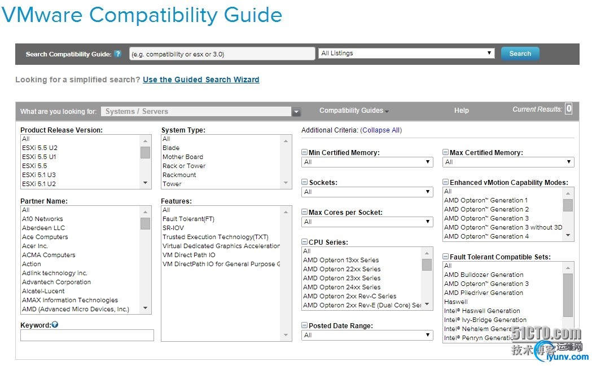Screen dimensions: 592x366
Task: Collapse the Sockets criteria section
Action: 305,183
